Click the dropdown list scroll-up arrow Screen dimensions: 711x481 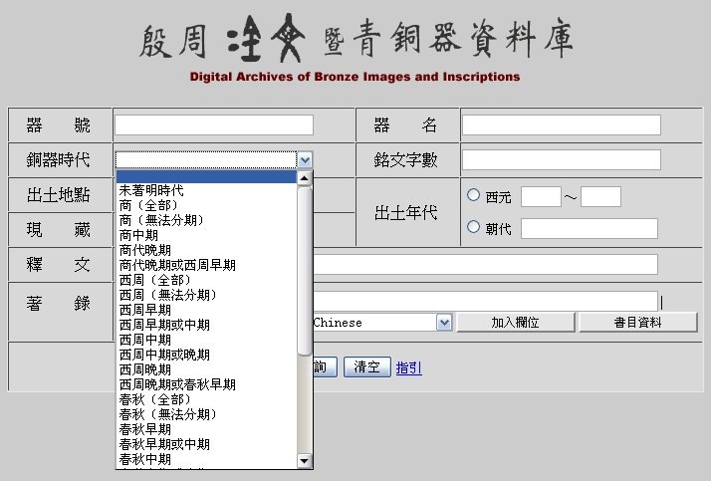(305, 178)
